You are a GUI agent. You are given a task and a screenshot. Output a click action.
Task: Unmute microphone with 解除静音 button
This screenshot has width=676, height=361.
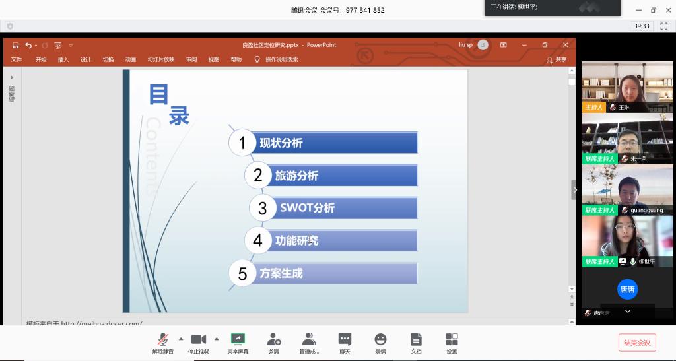pos(162,339)
